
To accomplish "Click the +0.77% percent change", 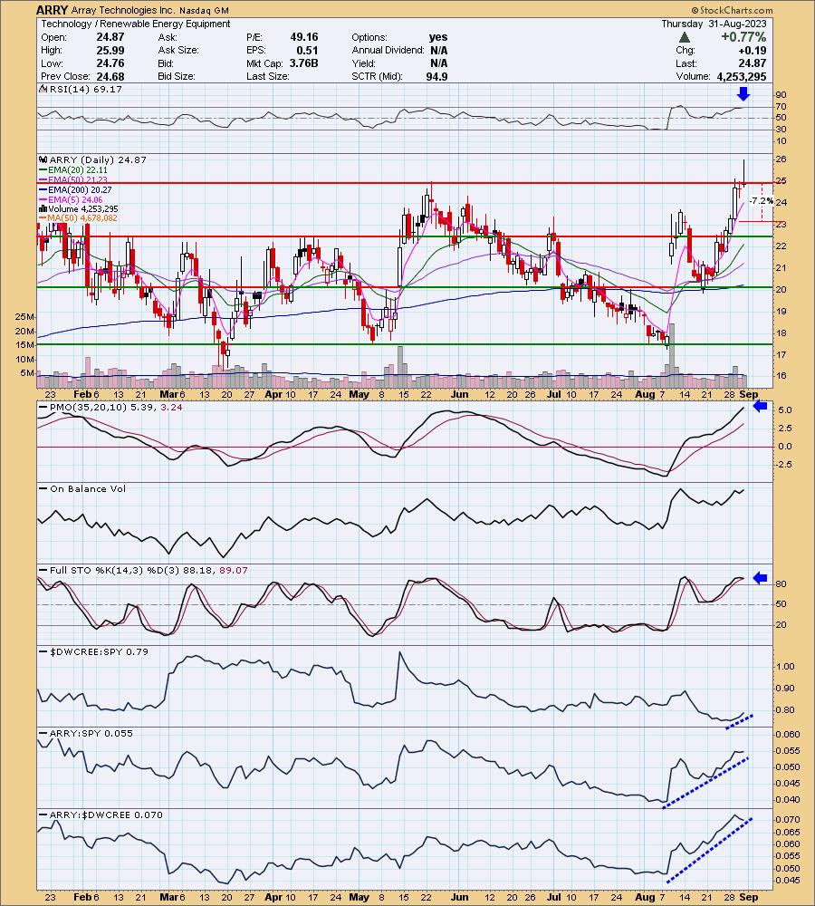I will [x=743, y=37].
